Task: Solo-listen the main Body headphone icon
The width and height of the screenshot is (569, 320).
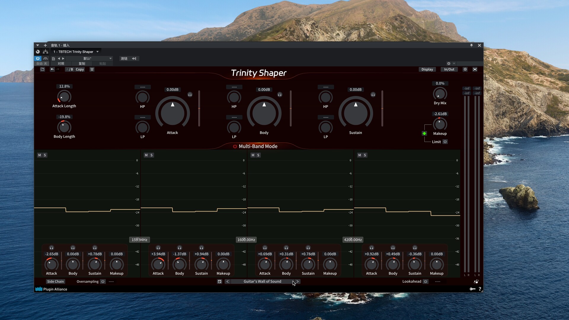Action: click(x=280, y=95)
